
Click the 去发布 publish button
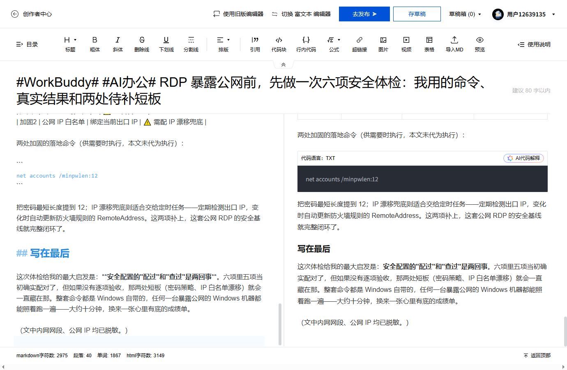pos(364,14)
